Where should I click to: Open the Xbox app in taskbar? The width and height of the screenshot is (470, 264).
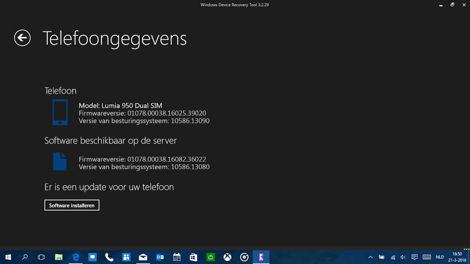227,257
